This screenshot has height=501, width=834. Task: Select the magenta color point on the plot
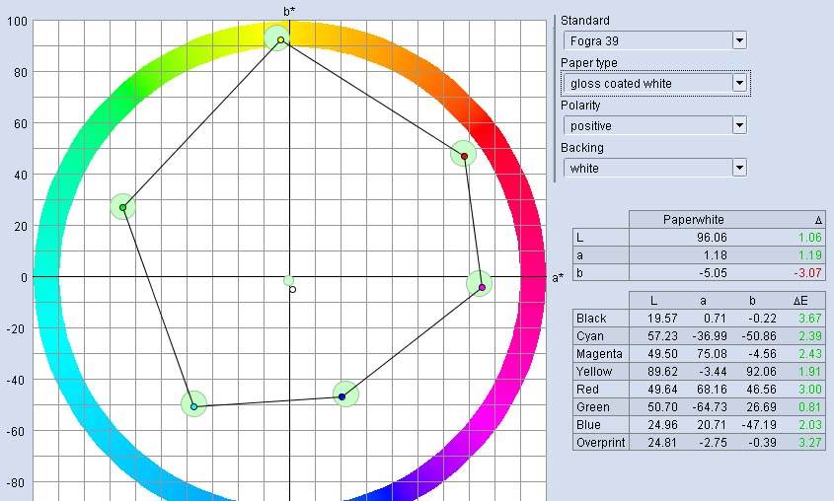click(x=482, y=287)
